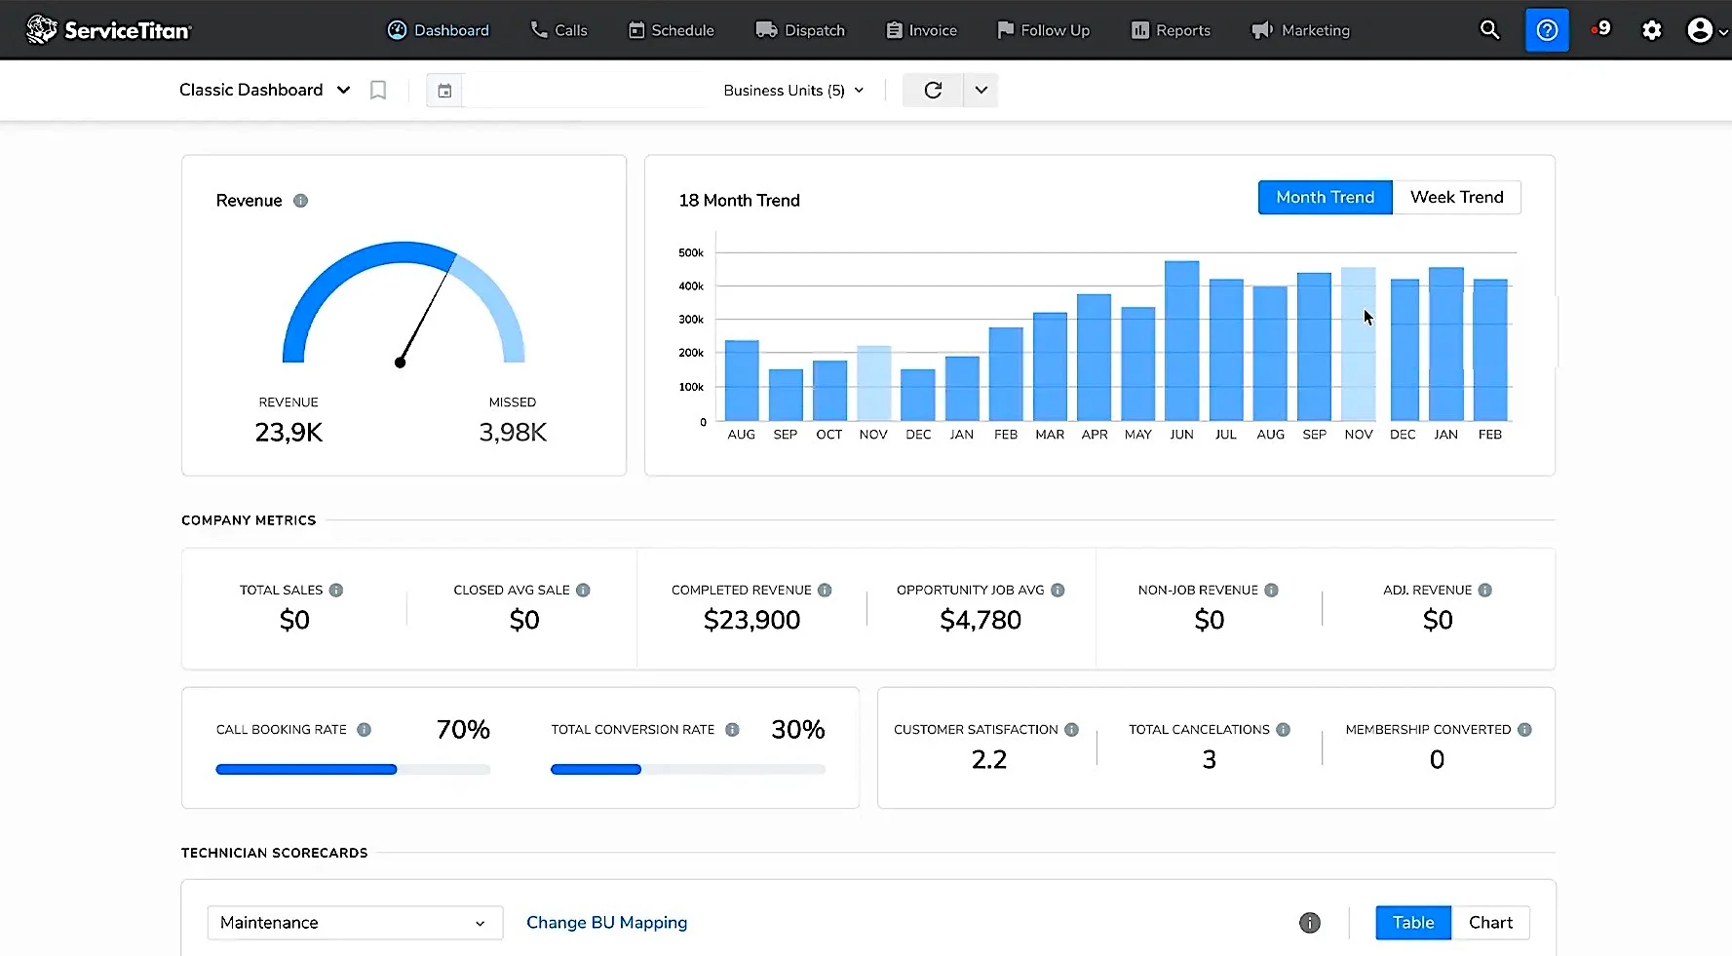Click the Call Booking Rate progress bar

click(353, 770)
